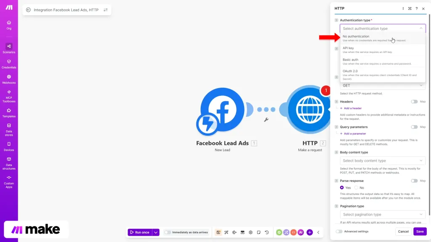Click the swap arrows icon beside scenario title
This screenshot has width=431, height=242.
[106, 10]
